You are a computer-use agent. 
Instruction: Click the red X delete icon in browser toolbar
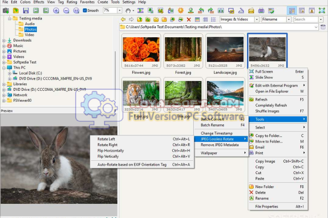point(189,20)
